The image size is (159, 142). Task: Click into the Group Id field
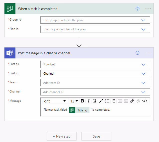click(x=95, y=20)
